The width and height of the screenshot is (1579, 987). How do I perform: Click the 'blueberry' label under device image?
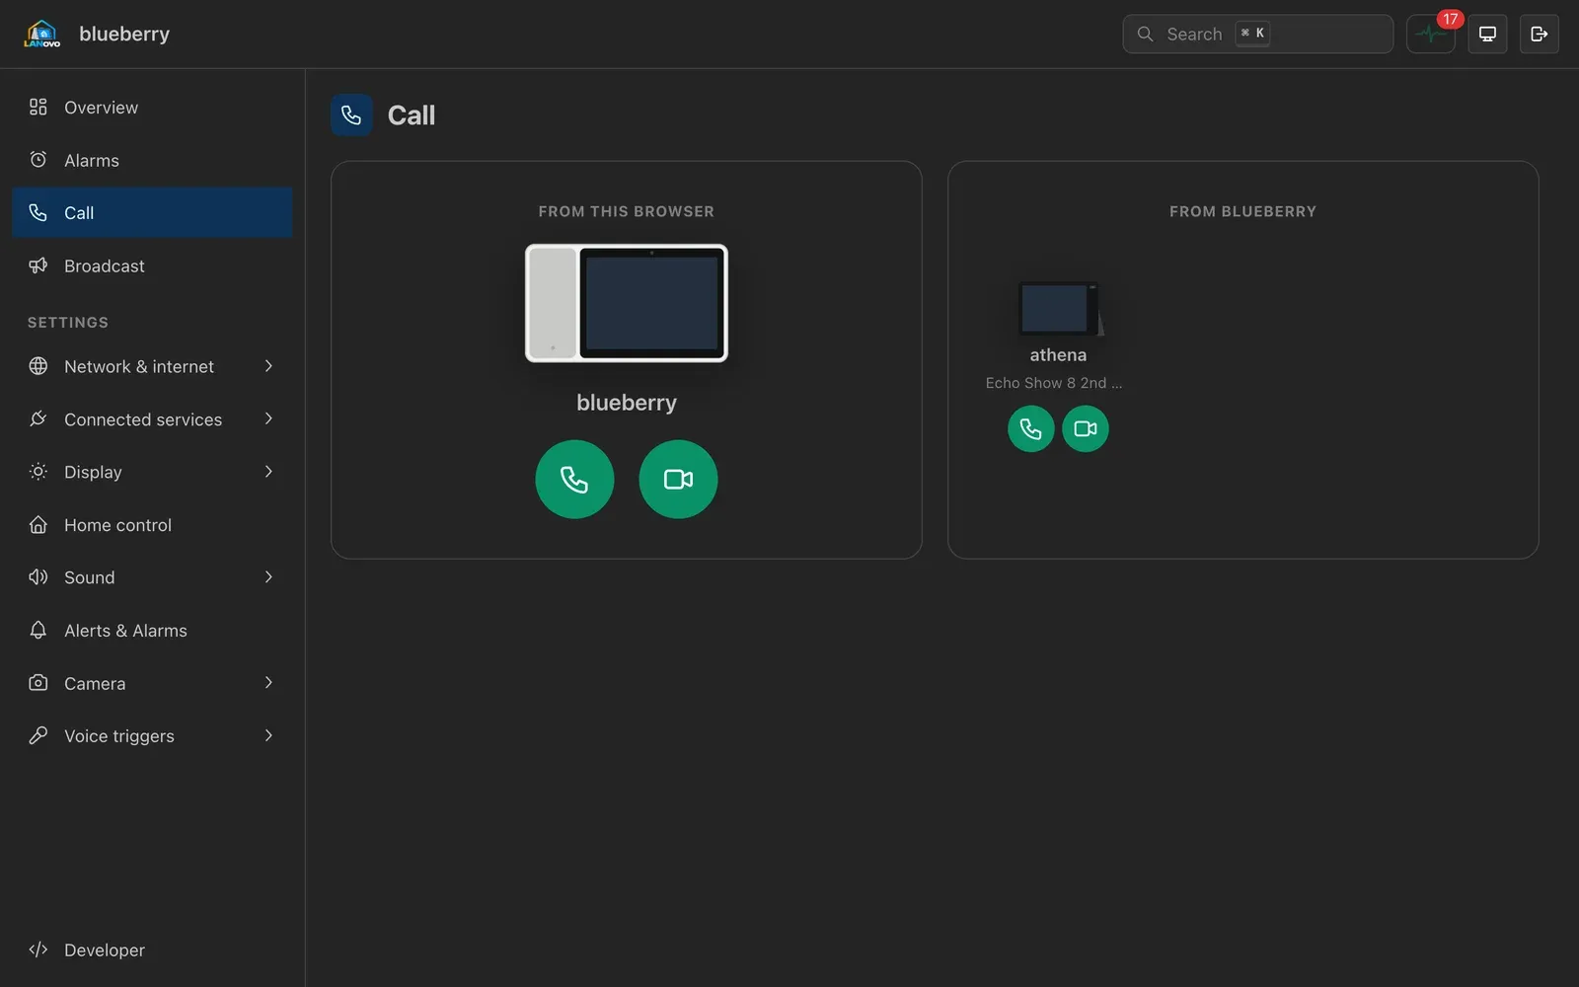(627, 403)
